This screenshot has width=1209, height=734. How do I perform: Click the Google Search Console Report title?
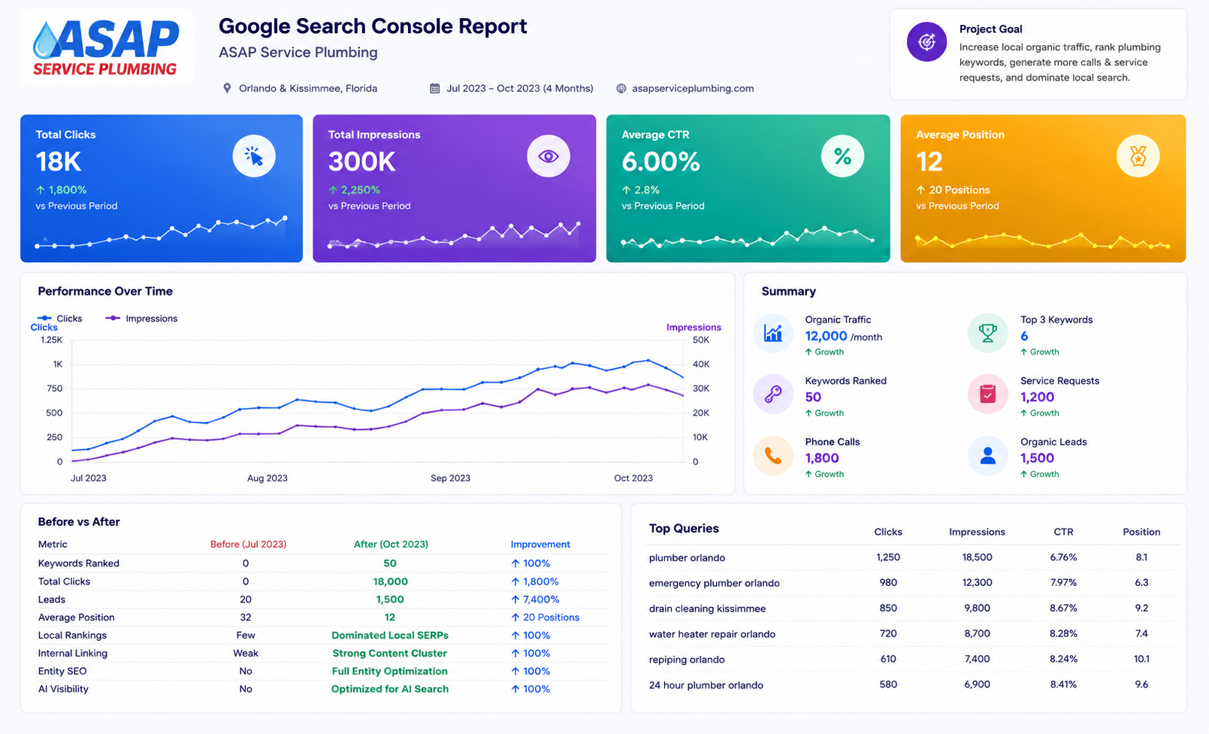point(373,26)
